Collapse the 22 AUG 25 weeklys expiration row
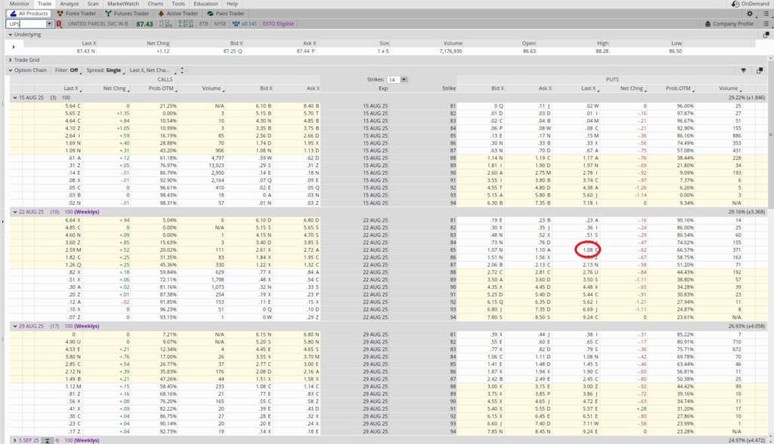 tap(16, 210)
